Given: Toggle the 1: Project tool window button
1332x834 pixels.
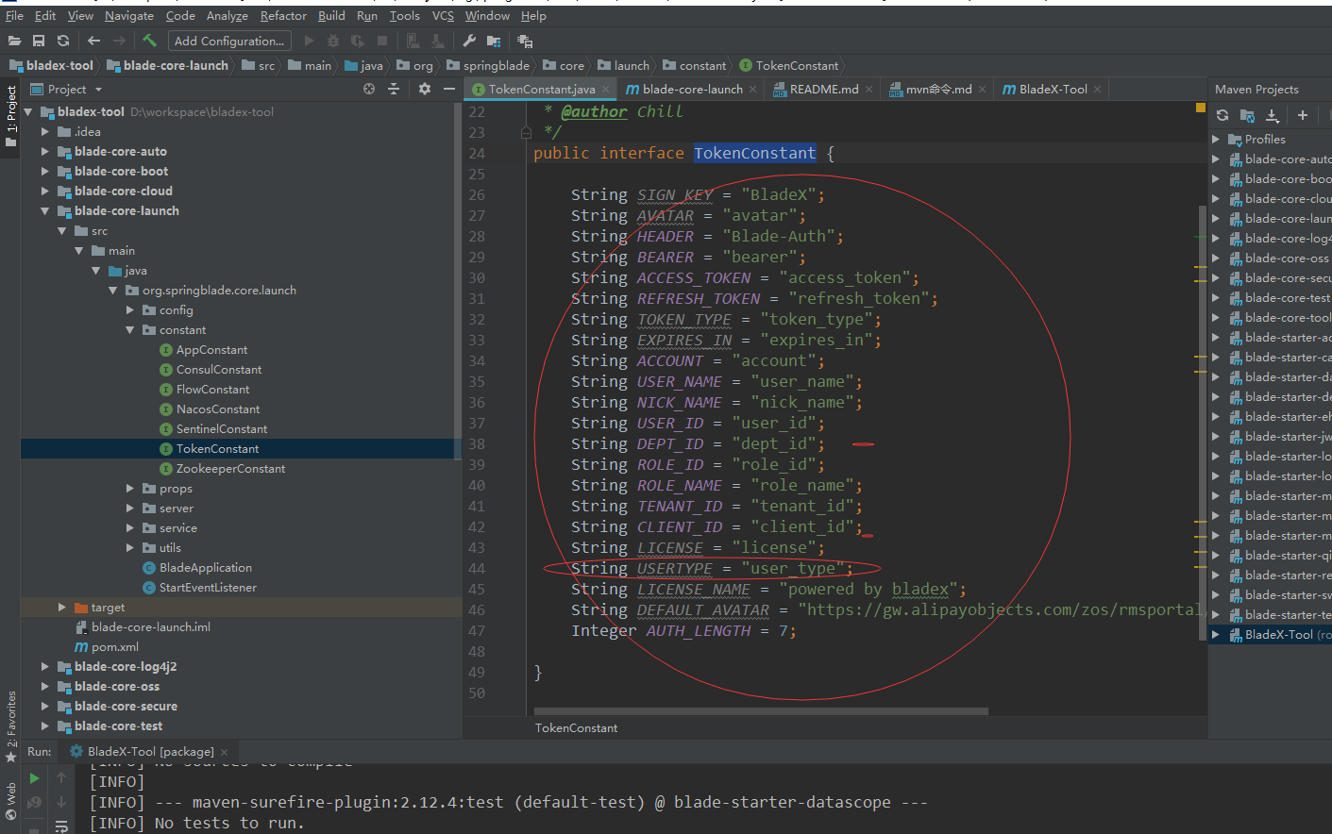Looking at the screenshot, I should pos(11,116).
